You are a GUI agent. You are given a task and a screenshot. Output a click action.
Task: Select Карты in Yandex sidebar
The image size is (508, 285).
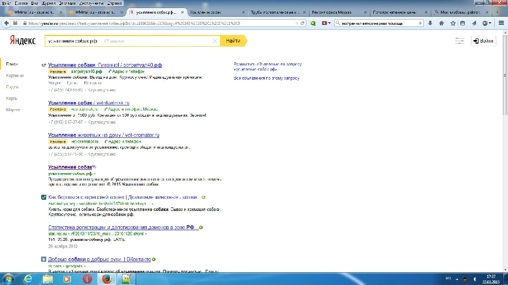tap(12, 98)
